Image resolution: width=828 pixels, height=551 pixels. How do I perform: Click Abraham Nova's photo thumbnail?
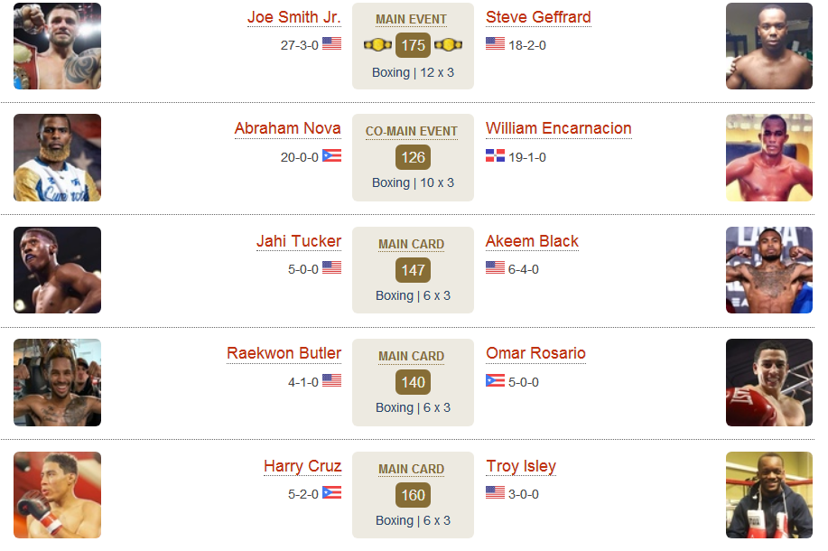click(57, 157)
